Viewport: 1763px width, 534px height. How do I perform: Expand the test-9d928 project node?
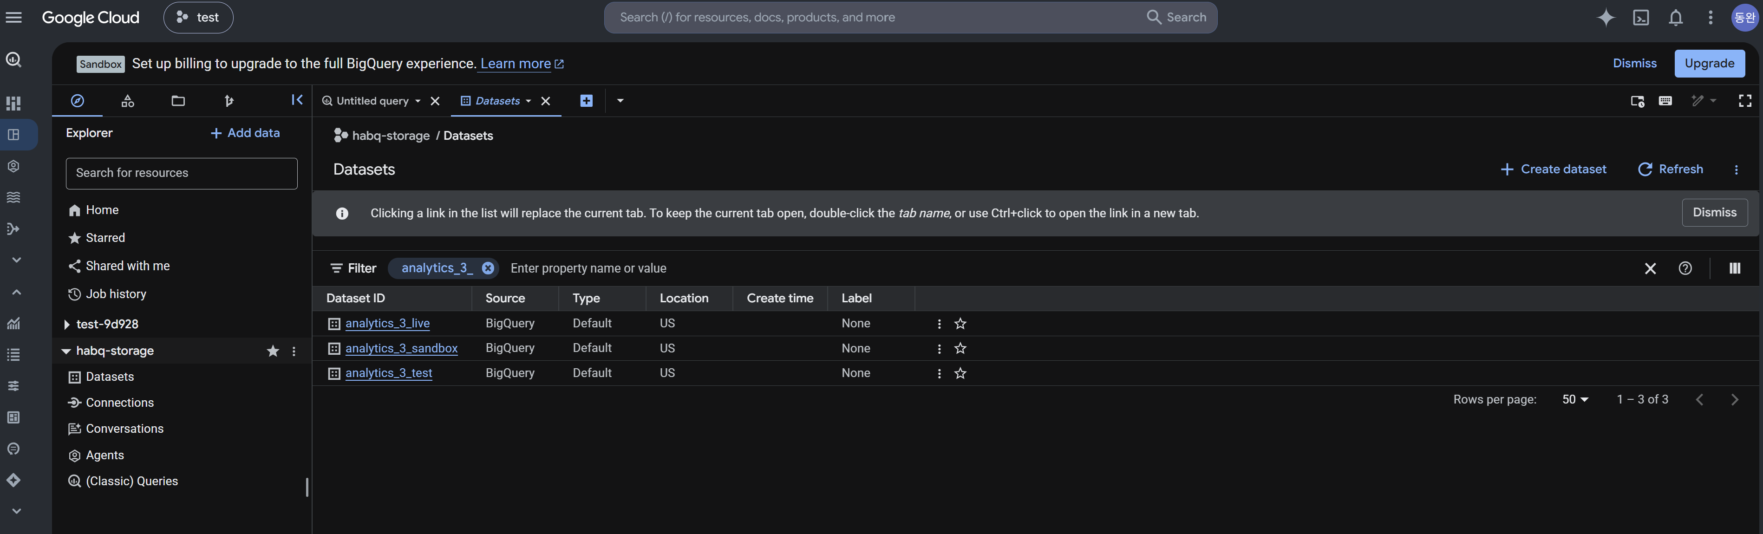pos(66,325)
